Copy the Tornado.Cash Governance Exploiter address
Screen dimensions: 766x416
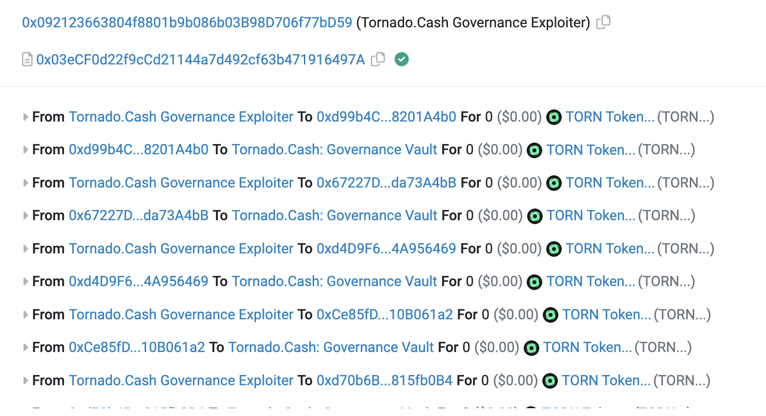603,22
